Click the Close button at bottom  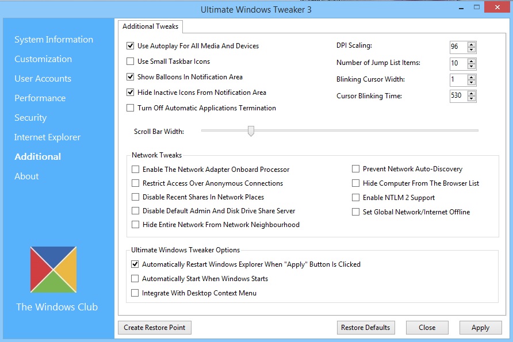pyautogui.click(x=427, y=328)
